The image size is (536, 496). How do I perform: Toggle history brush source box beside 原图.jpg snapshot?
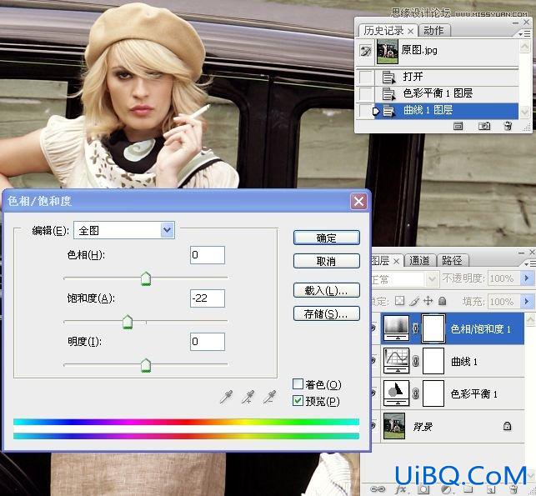366,52
